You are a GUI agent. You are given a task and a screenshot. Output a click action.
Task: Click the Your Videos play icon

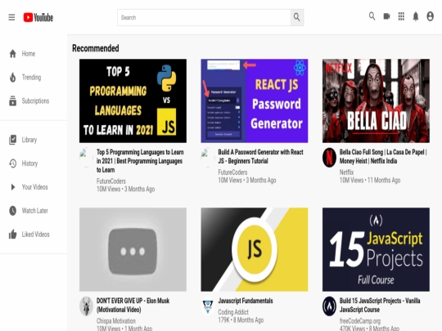(x=12, y=187)
